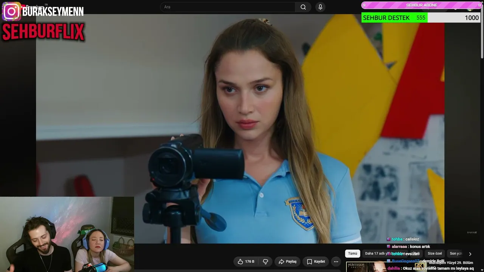Choose the Son yük filter chip
This screenshot has height=272, width=484.
(456, 253)
